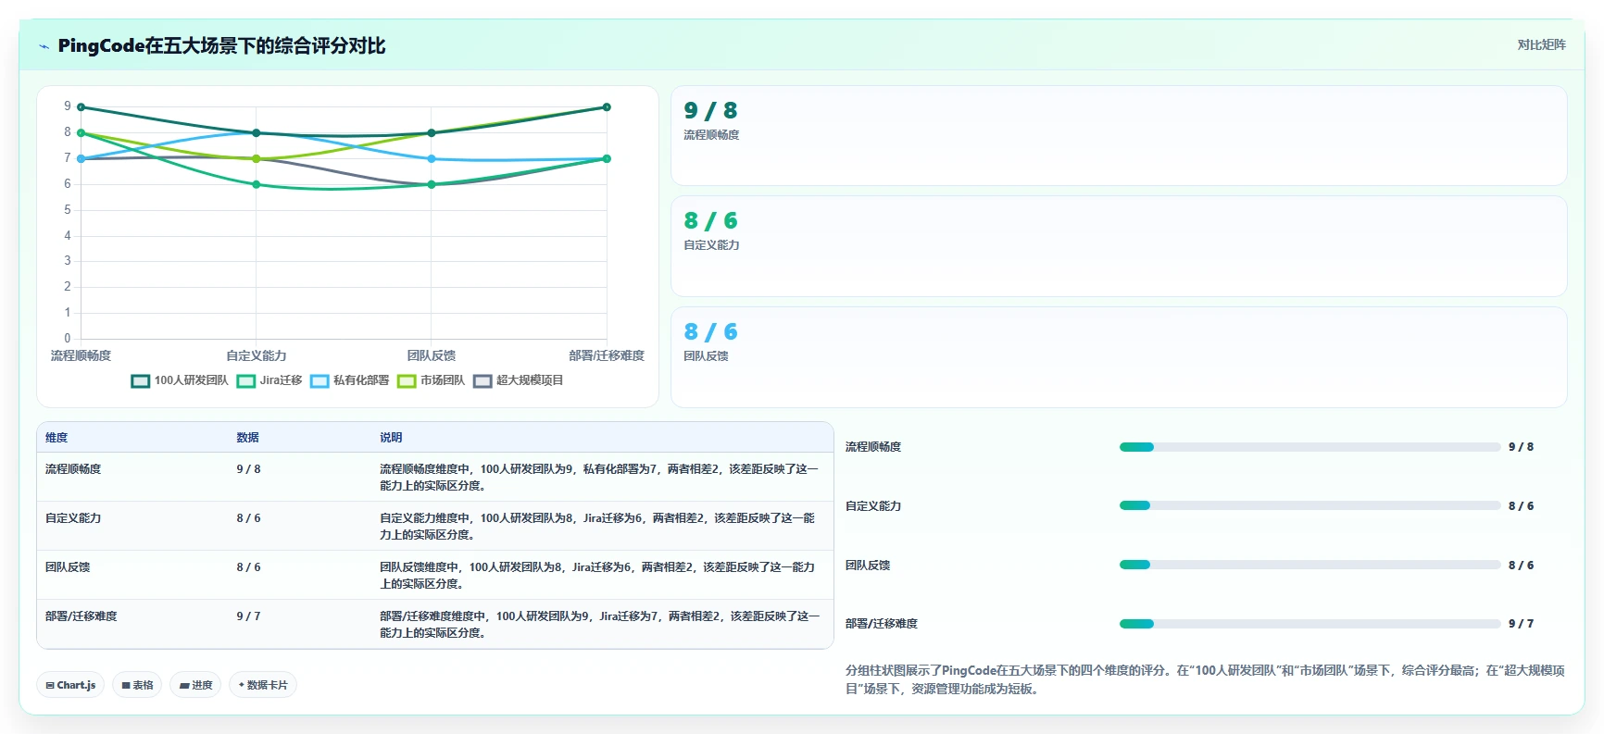Click the 部署/迁移难度 progress bar
The width and height of the screenshot is (1604, 734).
point(1310,624)
